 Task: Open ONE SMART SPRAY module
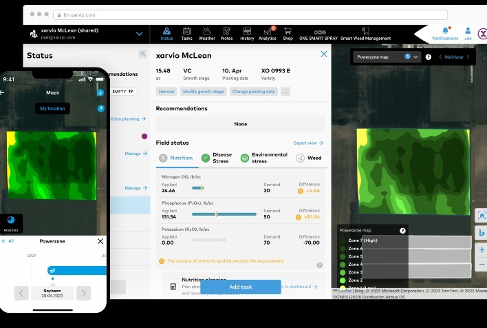[x=318, y=35]
